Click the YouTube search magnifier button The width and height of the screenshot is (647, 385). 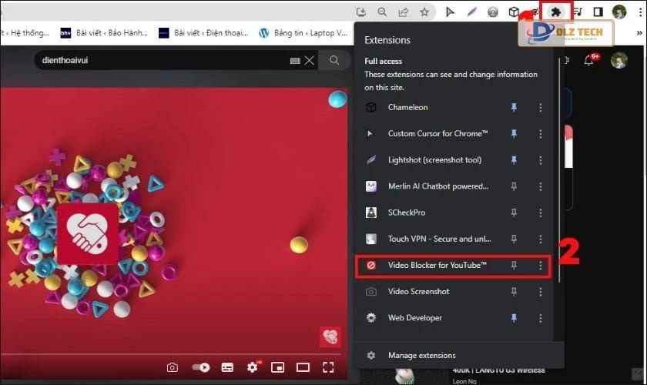pos(334,61)
